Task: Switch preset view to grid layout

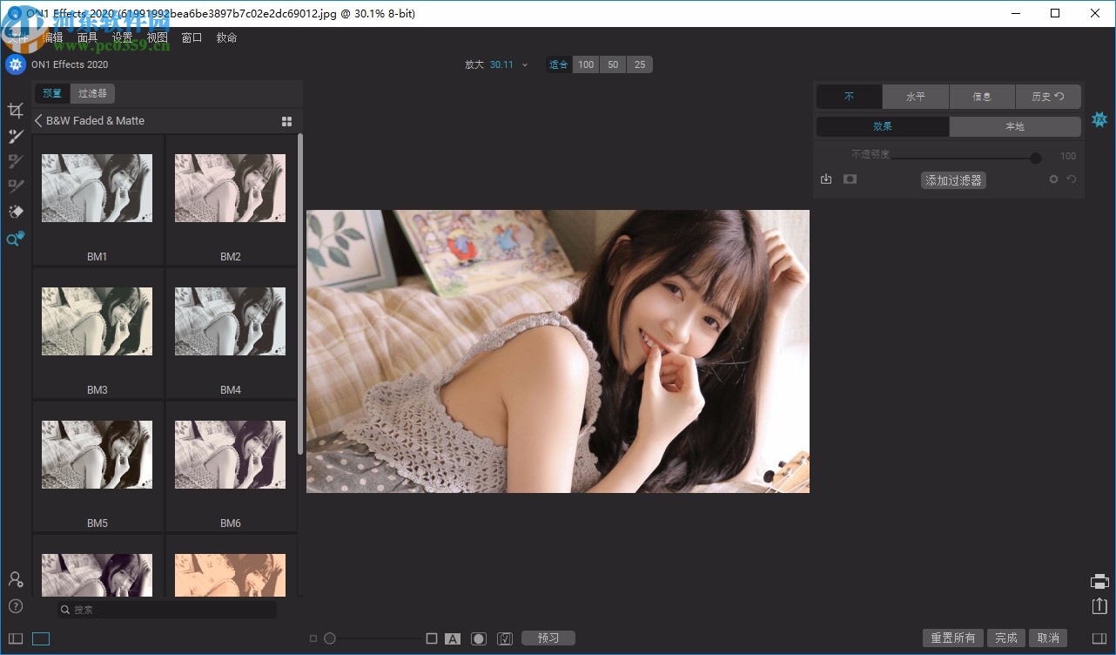Action: pos(287,121)
